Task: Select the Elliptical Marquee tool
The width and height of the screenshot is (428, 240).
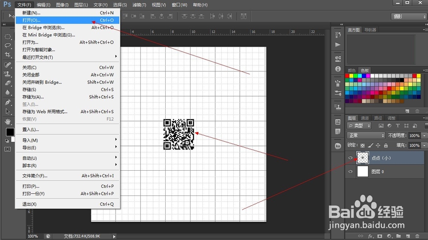Action: coord(8,36)
